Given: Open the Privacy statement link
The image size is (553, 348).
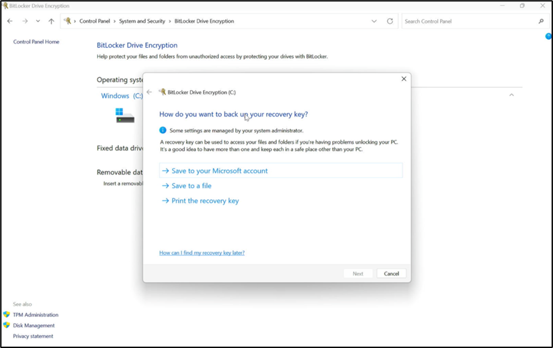Looking at the screenshot, I should coord(33,336).
